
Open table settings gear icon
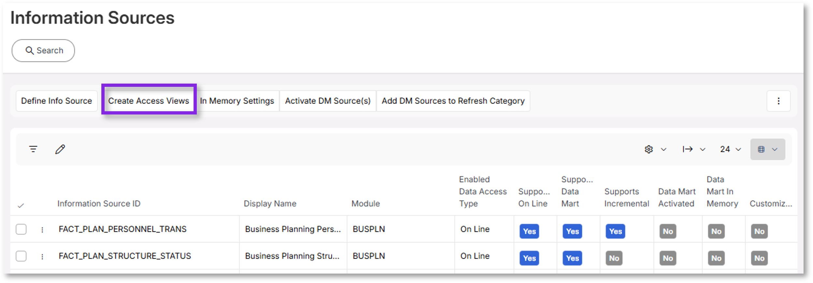pyautogui.click(x=649, y=149)
